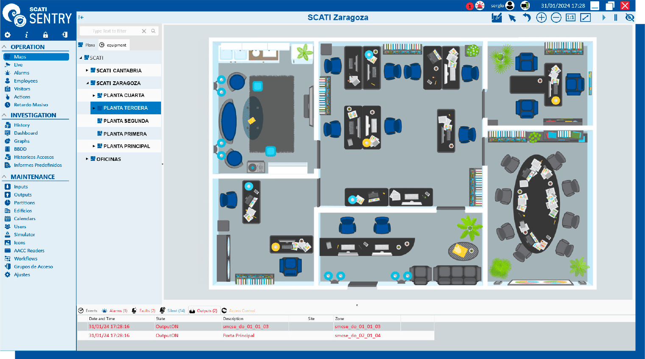Screen dimensions: 645x359
Task: Open the map editor pencil tool
Action: (x=497, y=17)
